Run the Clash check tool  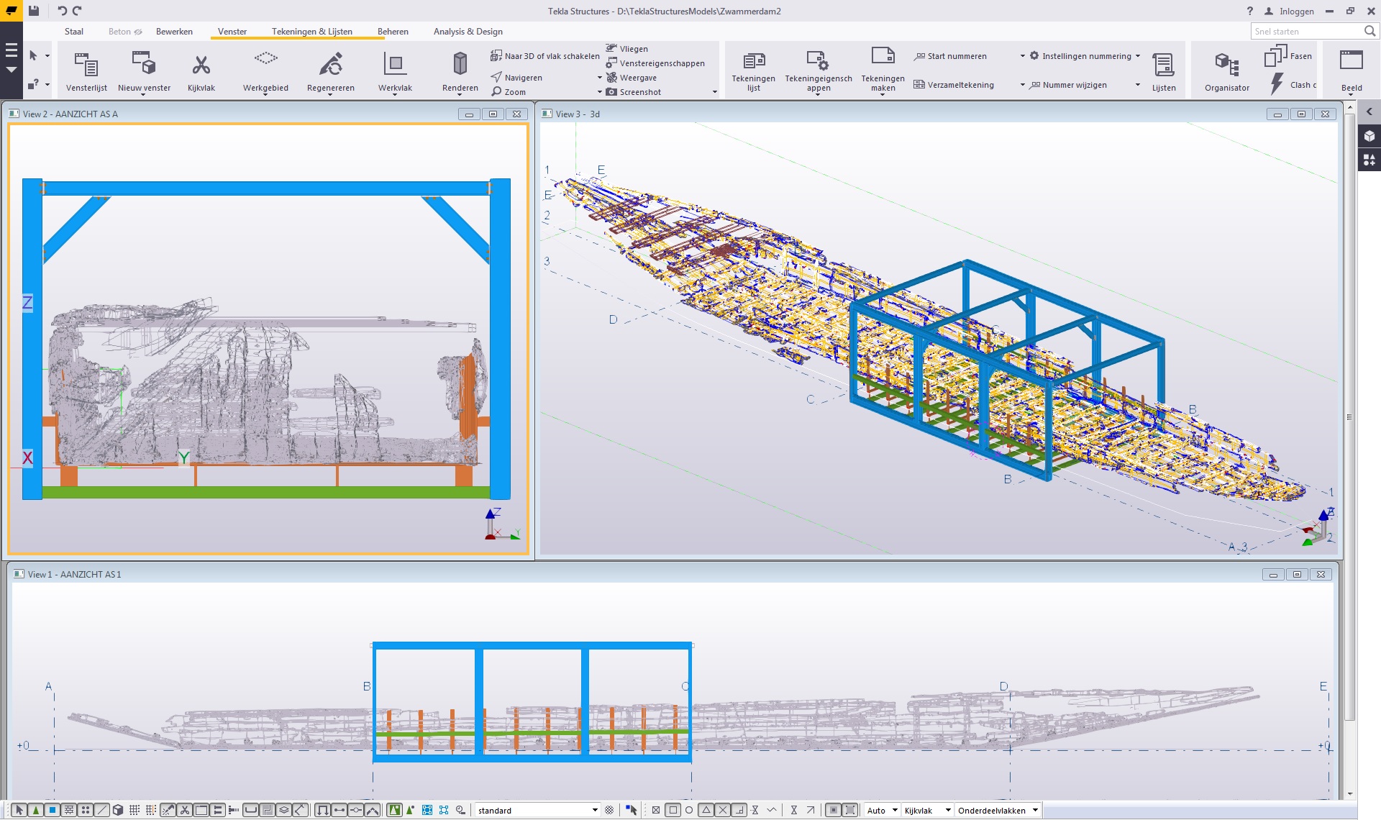(1292, 84)
